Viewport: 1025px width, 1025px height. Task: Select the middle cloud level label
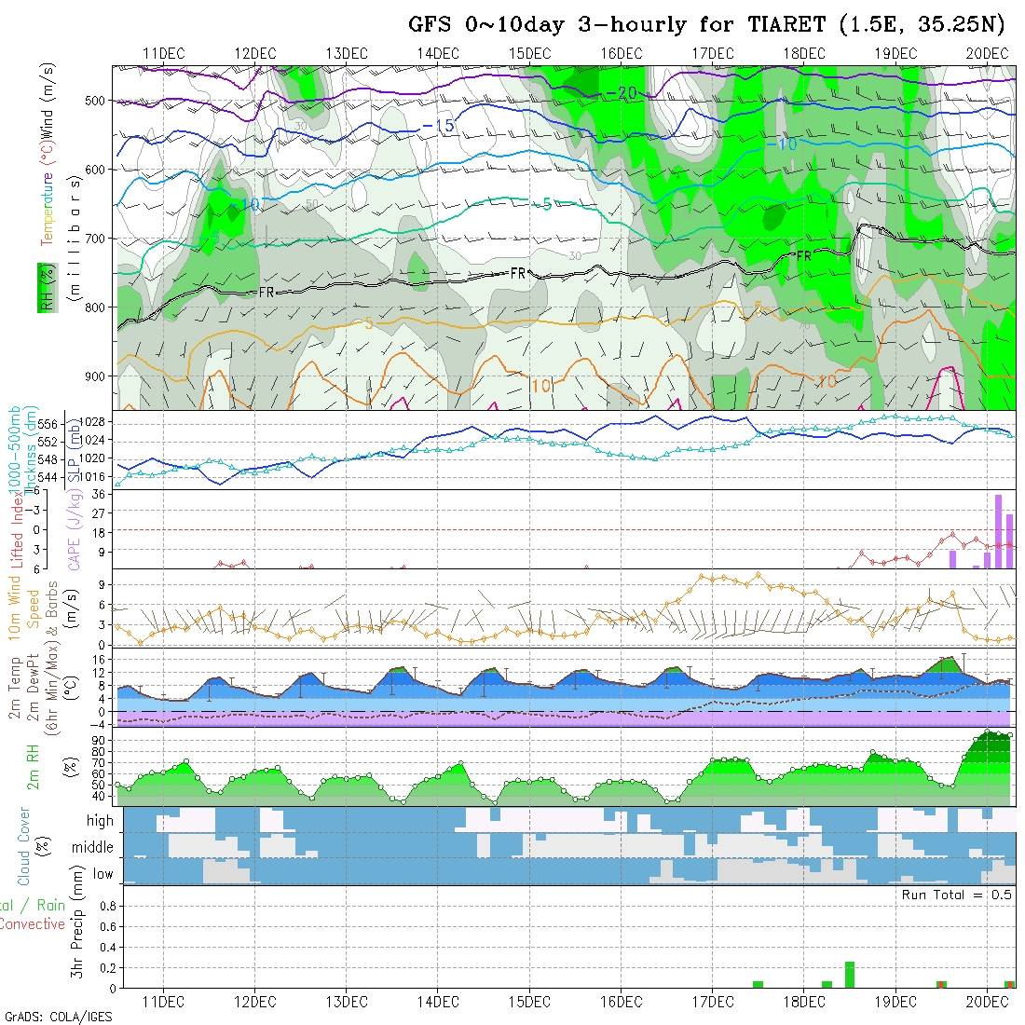[x=93, y=847]
